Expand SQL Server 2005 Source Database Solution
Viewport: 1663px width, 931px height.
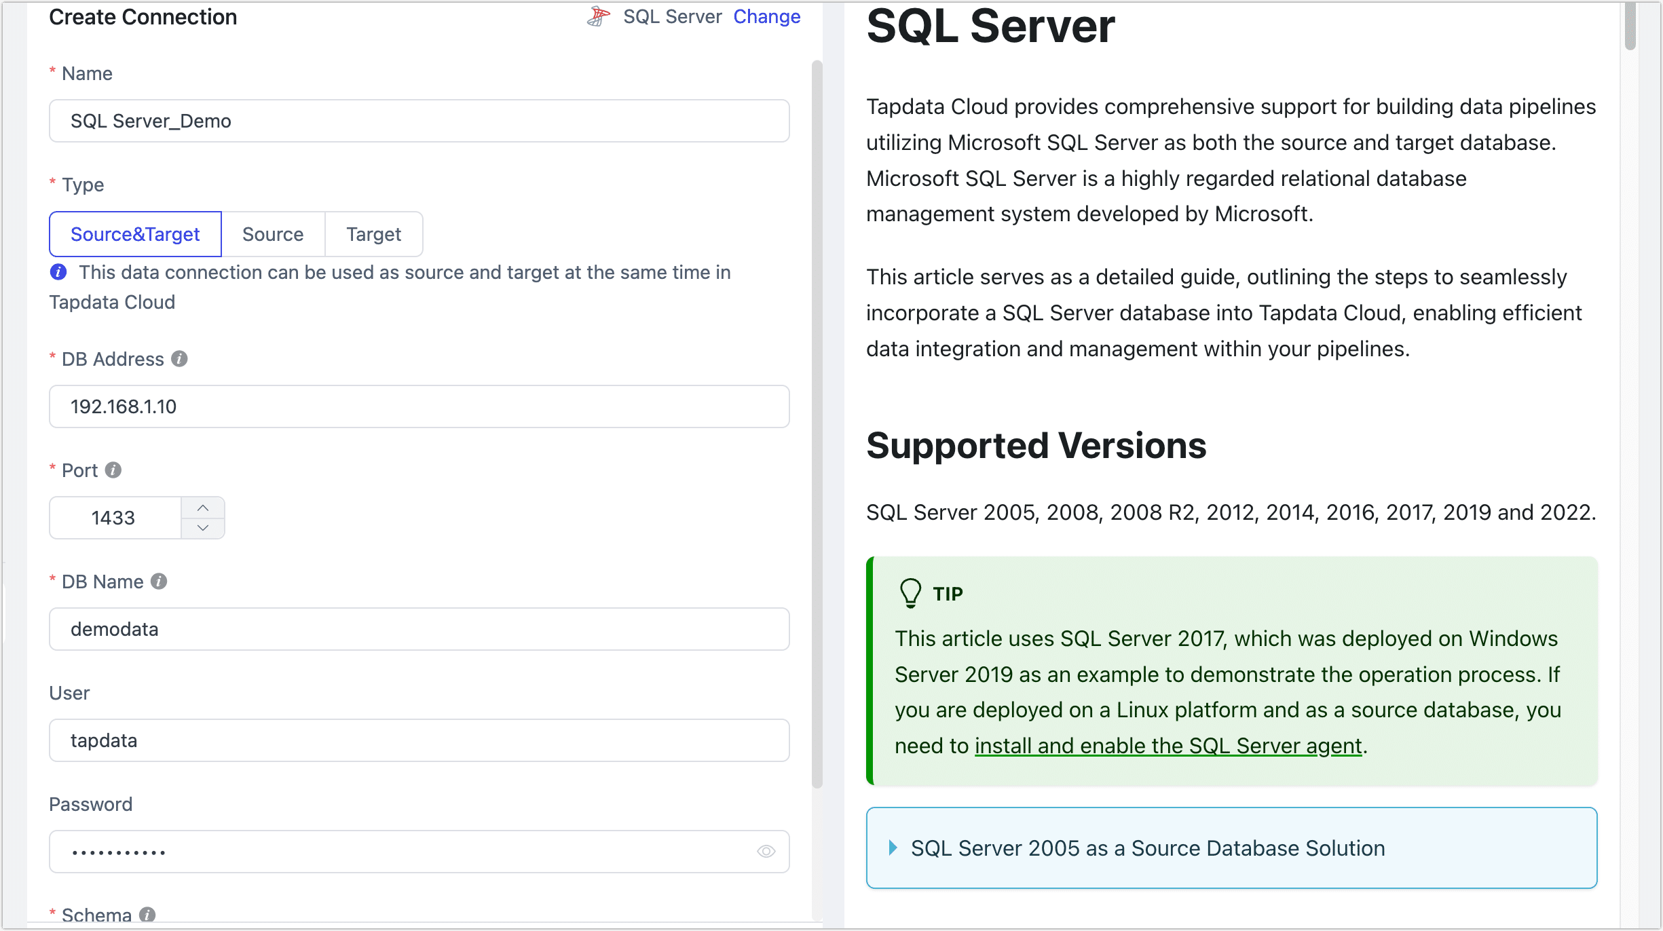(1231, 848)
